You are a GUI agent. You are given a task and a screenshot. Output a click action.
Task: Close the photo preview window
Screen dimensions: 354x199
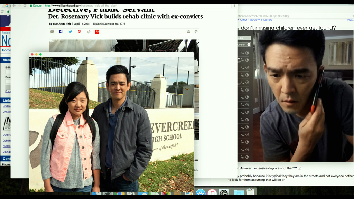(x=32, y=54)
